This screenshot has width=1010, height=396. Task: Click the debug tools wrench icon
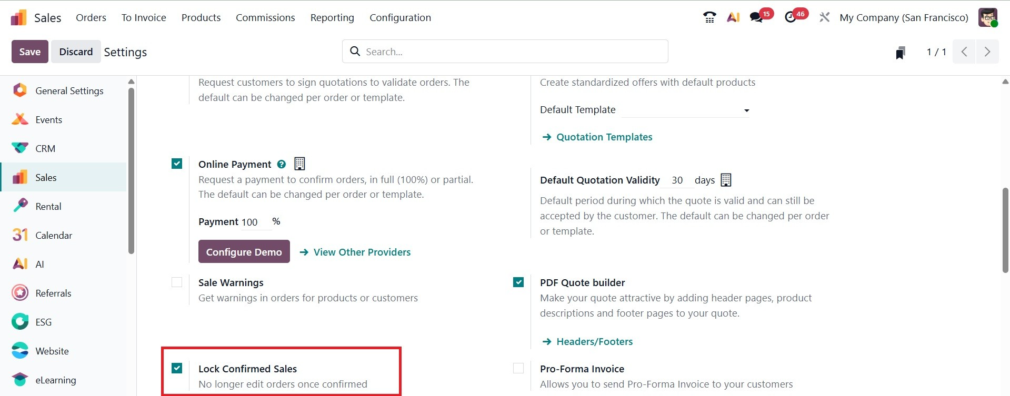824,17
